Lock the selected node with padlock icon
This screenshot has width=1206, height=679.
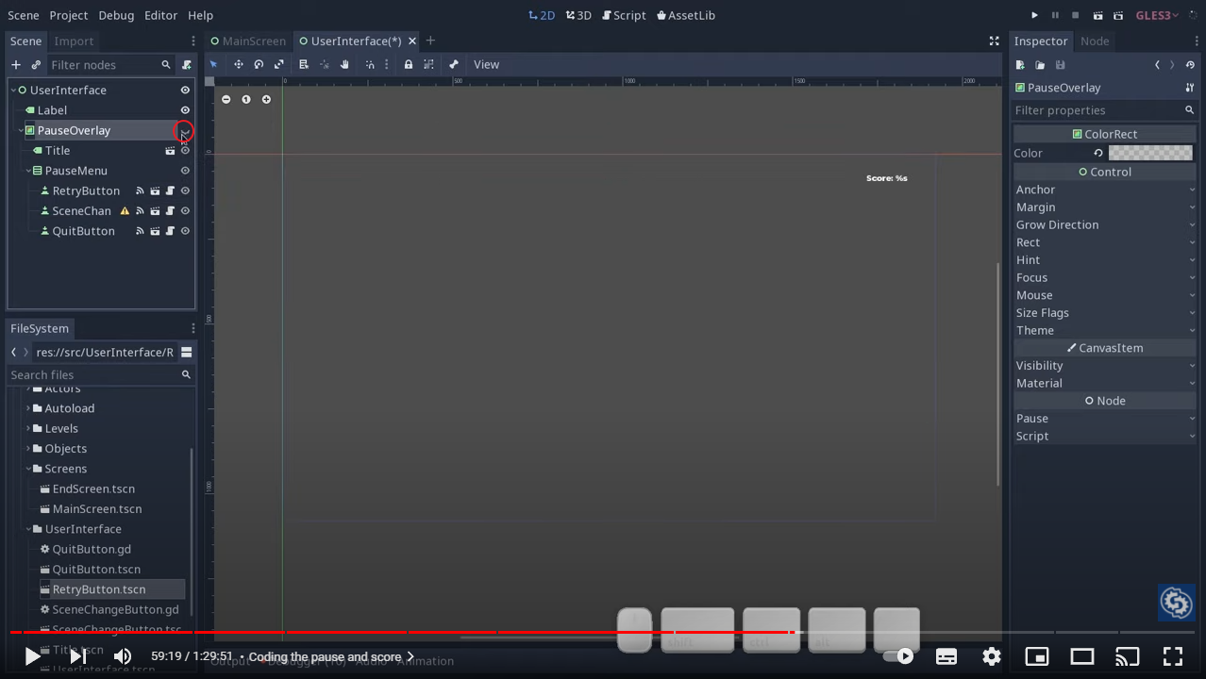[x=409, y=64]
